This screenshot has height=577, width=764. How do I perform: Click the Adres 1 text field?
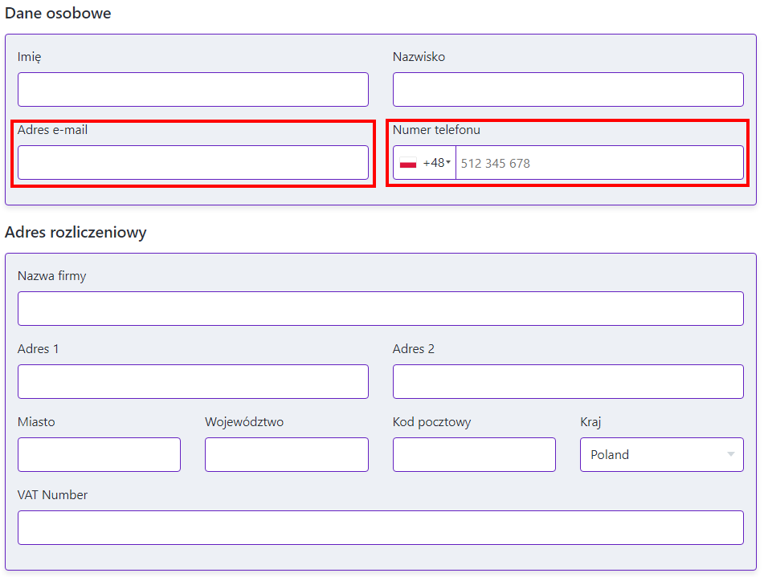point(193,381)
